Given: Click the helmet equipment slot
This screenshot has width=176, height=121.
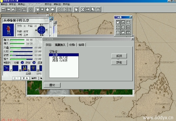Looking at the screenshot, I should click(24, 68).
